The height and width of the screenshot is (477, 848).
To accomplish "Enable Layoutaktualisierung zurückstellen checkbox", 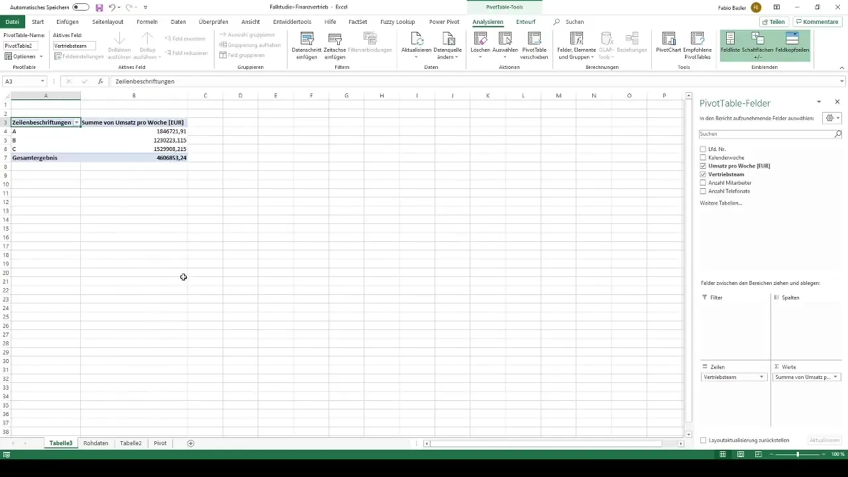I will (704, 440).
